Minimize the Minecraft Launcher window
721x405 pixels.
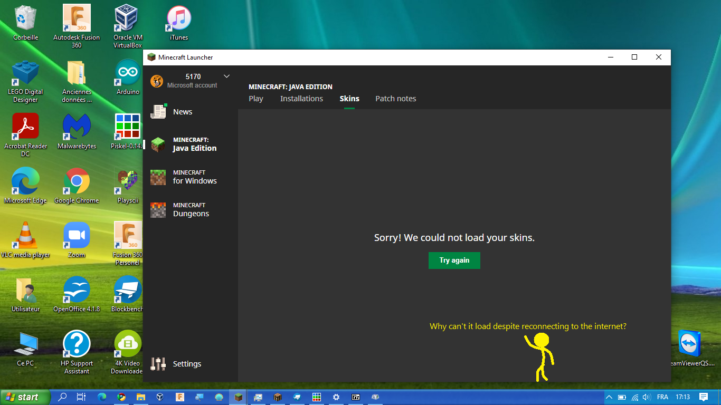[x=611, y=57]
